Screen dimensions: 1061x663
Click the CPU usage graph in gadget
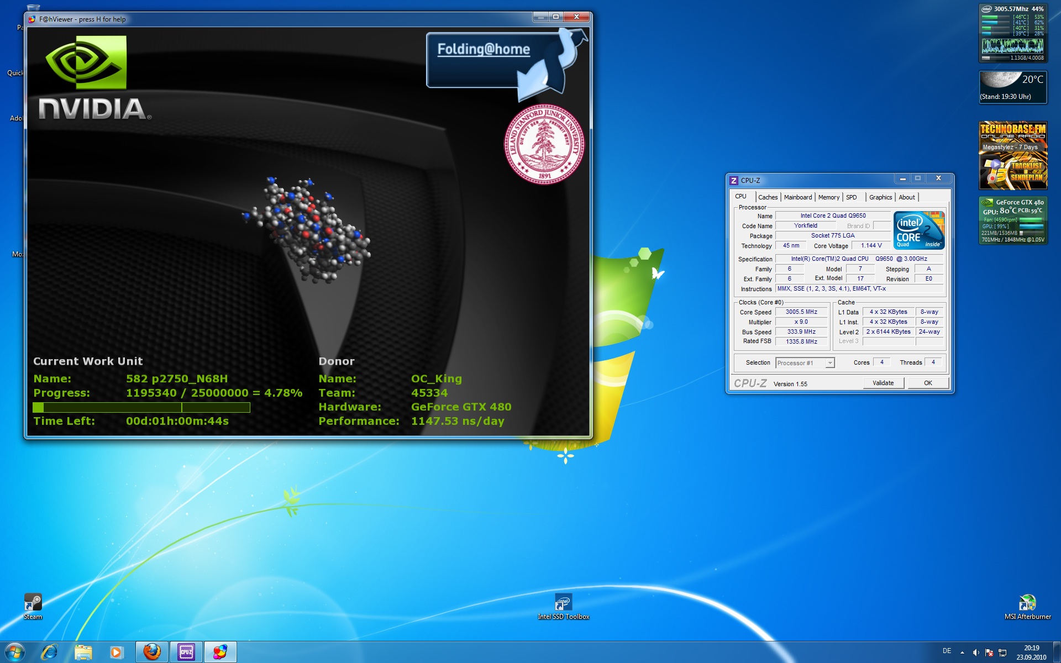pyautogui.click(x=1012, y=46)
